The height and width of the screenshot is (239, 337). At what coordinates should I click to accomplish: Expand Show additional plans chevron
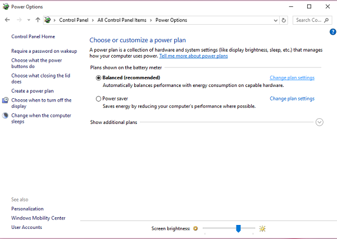[x=320, y=122]
